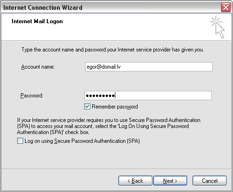
Task: Uncheck the Remember password checkbox
Action: coord(87,107)
